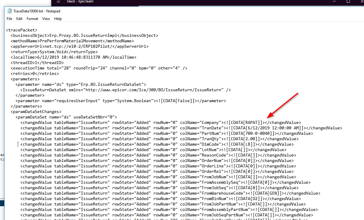Screen dimensions: 364x220
Task: Click the FromJobNum changedValue line
Action: [158, 177]
